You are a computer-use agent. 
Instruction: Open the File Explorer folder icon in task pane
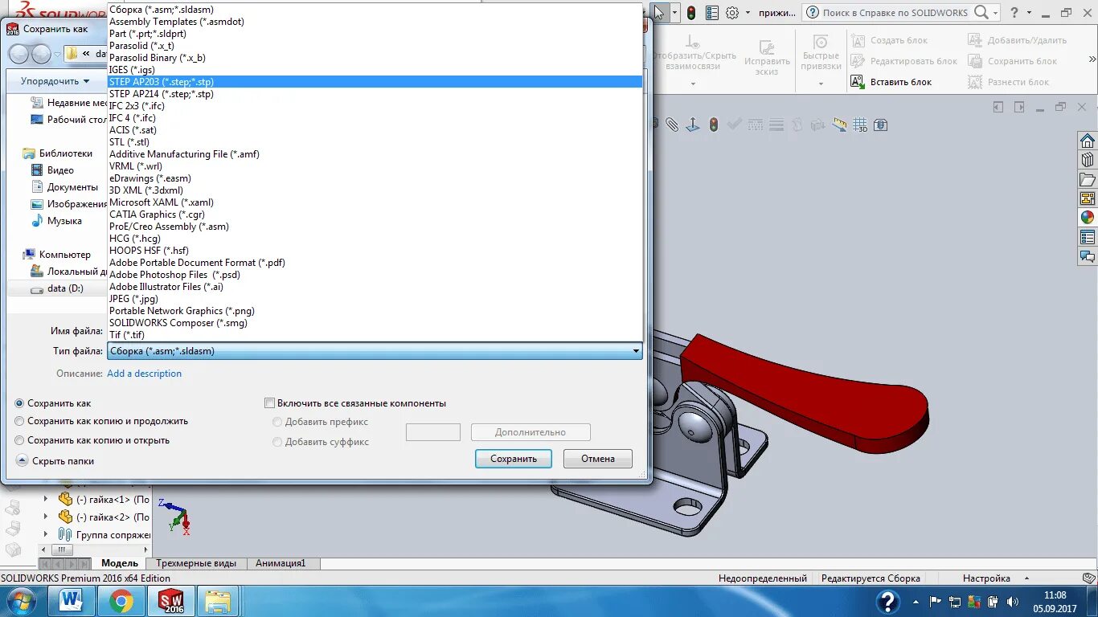point(1088,179)
